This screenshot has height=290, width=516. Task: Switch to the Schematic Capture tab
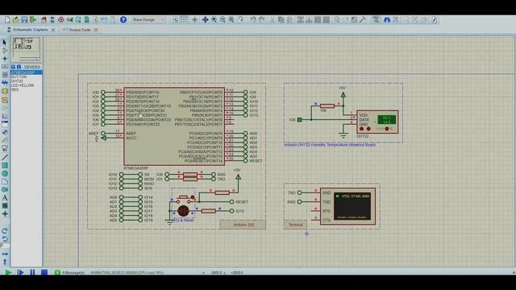click(x=31, y=30)
